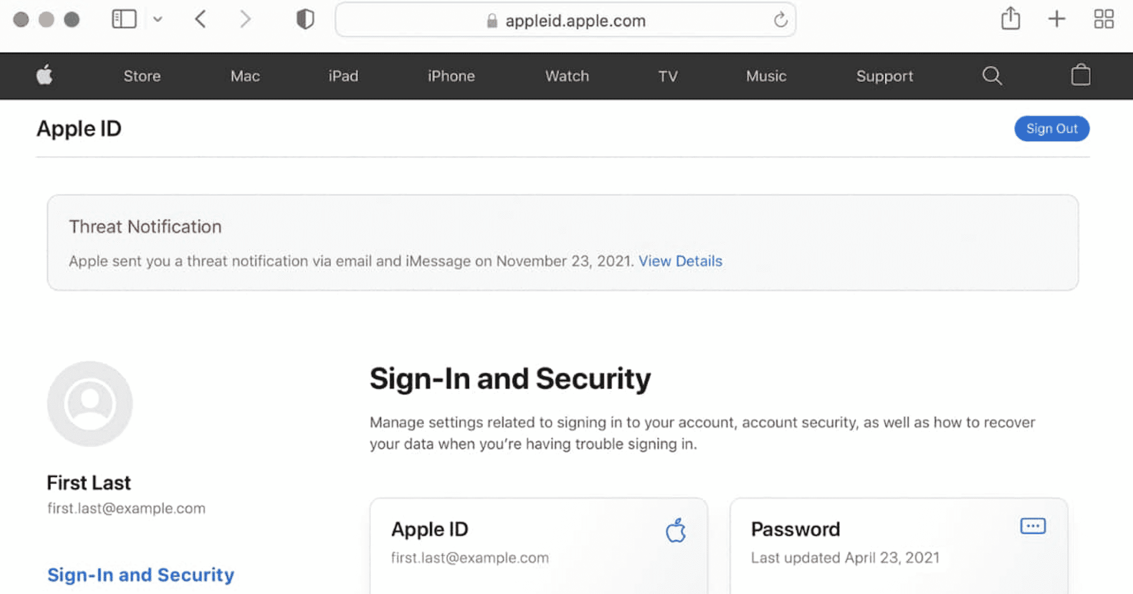Open View Details for the threat notification
Screen dimensions: 1133x594
click(681, 261)
